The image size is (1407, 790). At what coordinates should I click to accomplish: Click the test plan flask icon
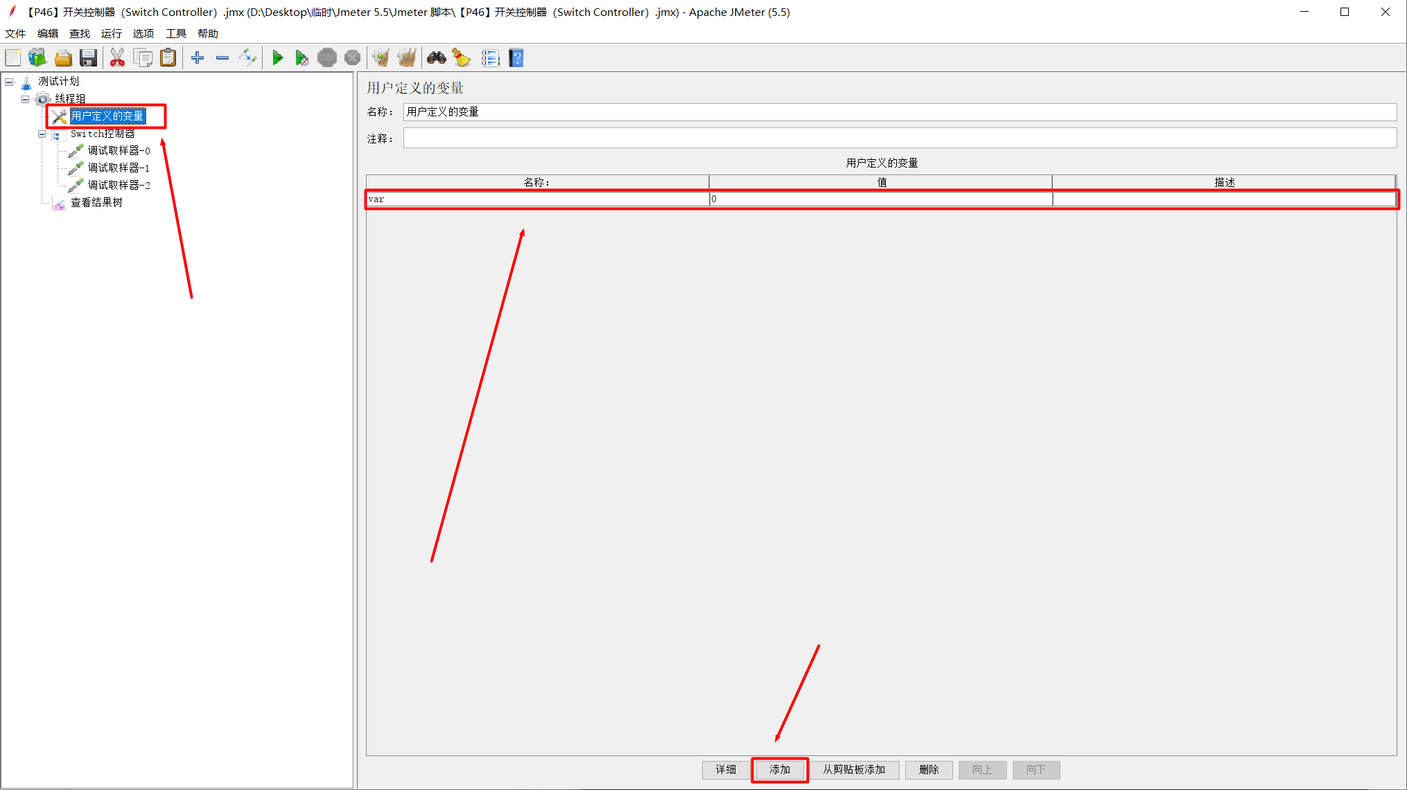tap(26, 82)
